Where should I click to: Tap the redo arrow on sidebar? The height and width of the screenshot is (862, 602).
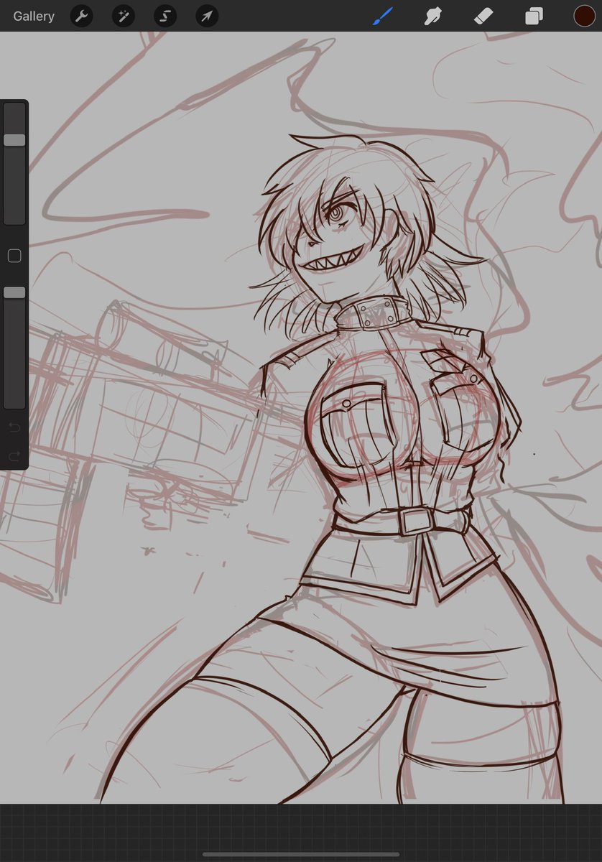14,456
